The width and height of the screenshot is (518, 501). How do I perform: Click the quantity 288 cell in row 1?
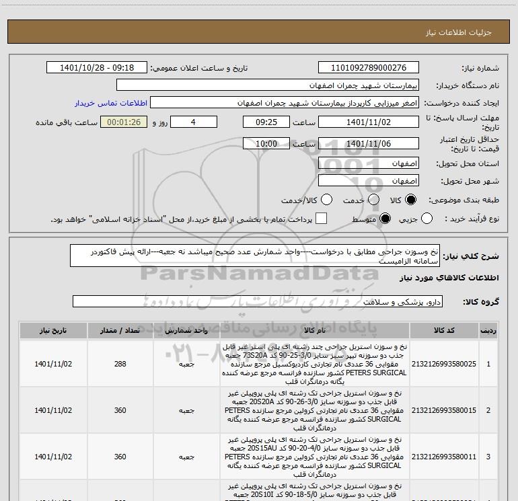pyautogui.click(x=120, y=364)
